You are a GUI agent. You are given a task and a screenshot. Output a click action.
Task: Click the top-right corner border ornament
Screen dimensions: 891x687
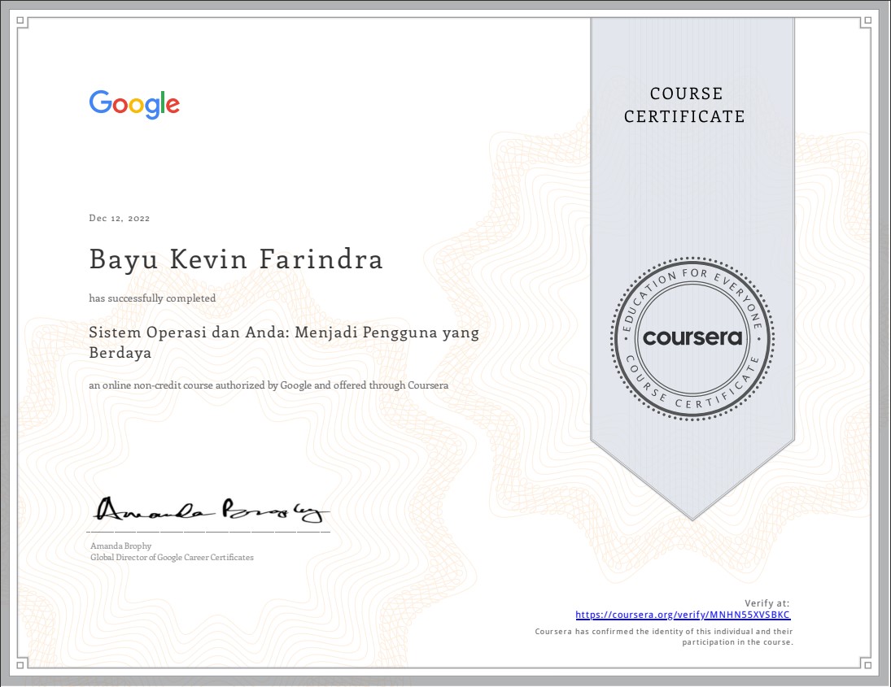coord(870,24)
